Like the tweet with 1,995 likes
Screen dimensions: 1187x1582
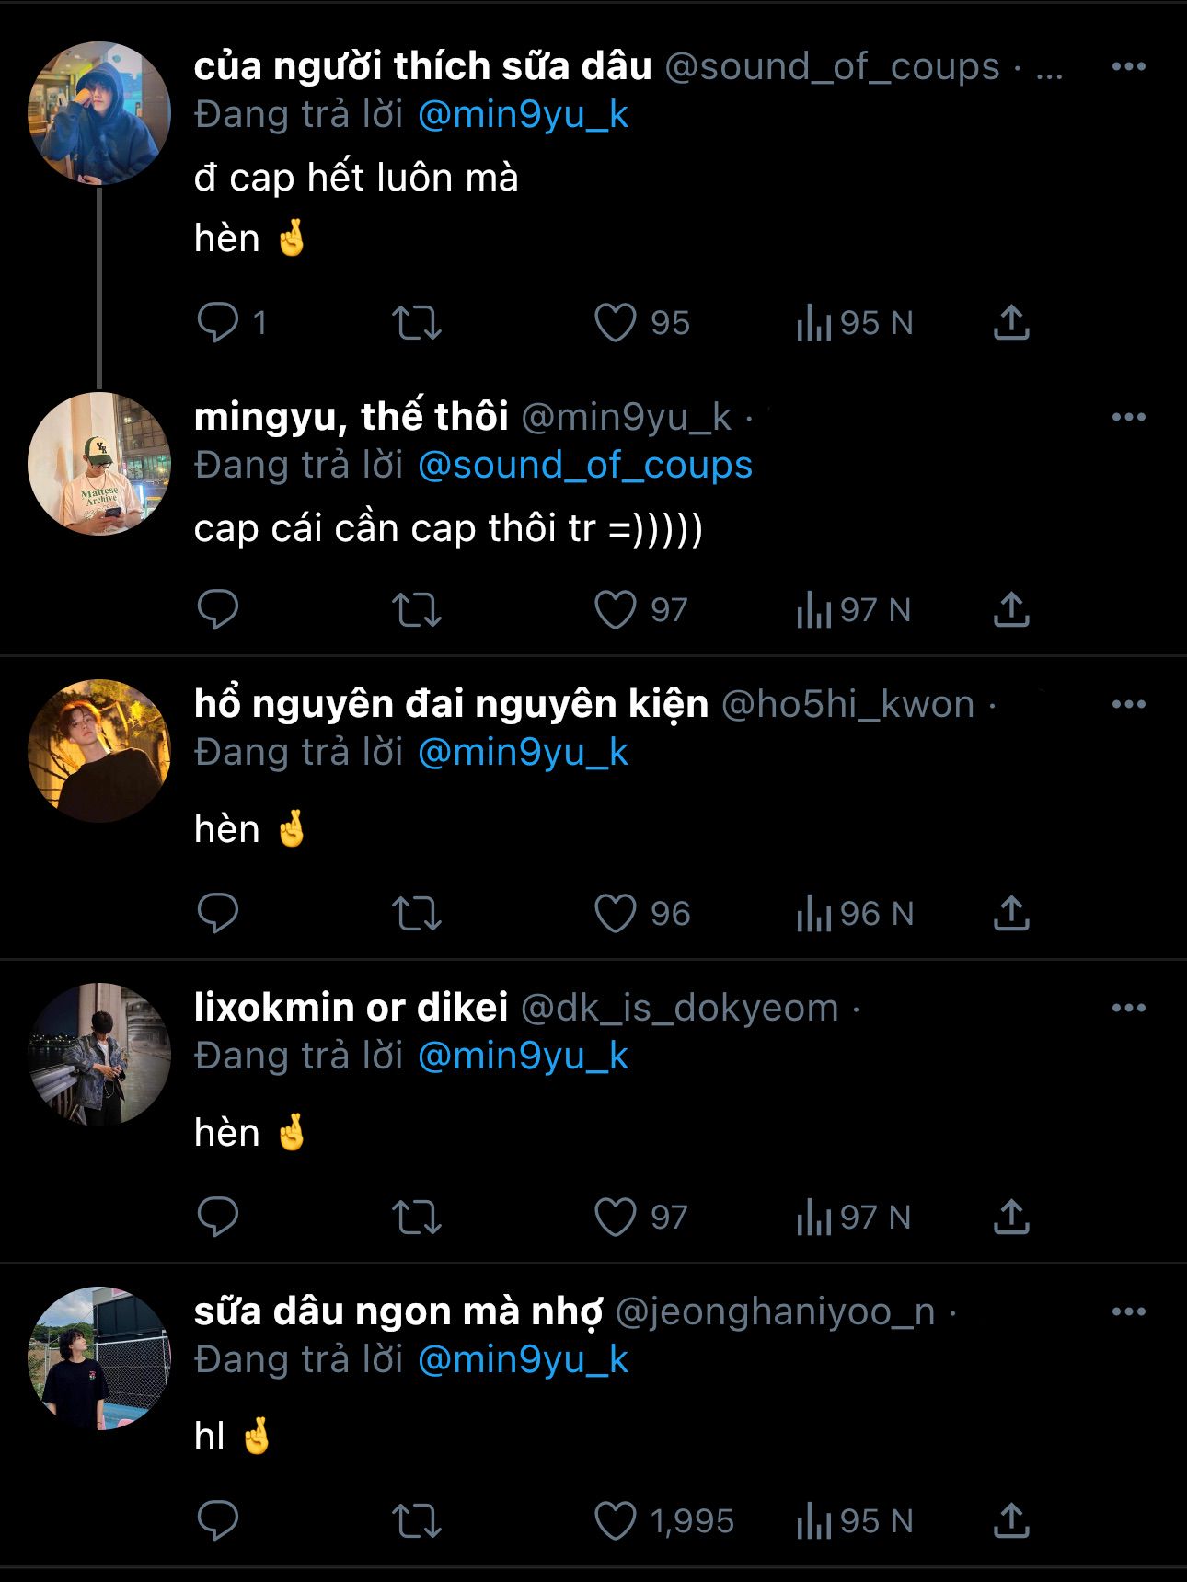pos(616,1521)
